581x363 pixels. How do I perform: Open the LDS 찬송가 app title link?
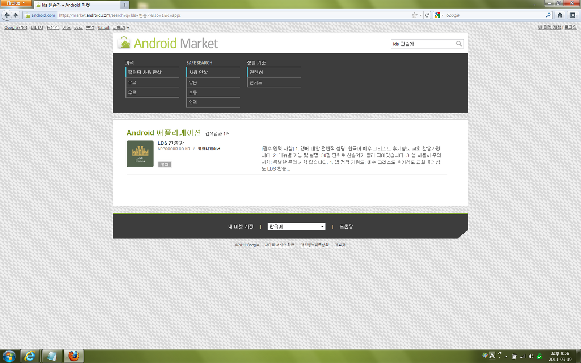[x=170, y=142]
